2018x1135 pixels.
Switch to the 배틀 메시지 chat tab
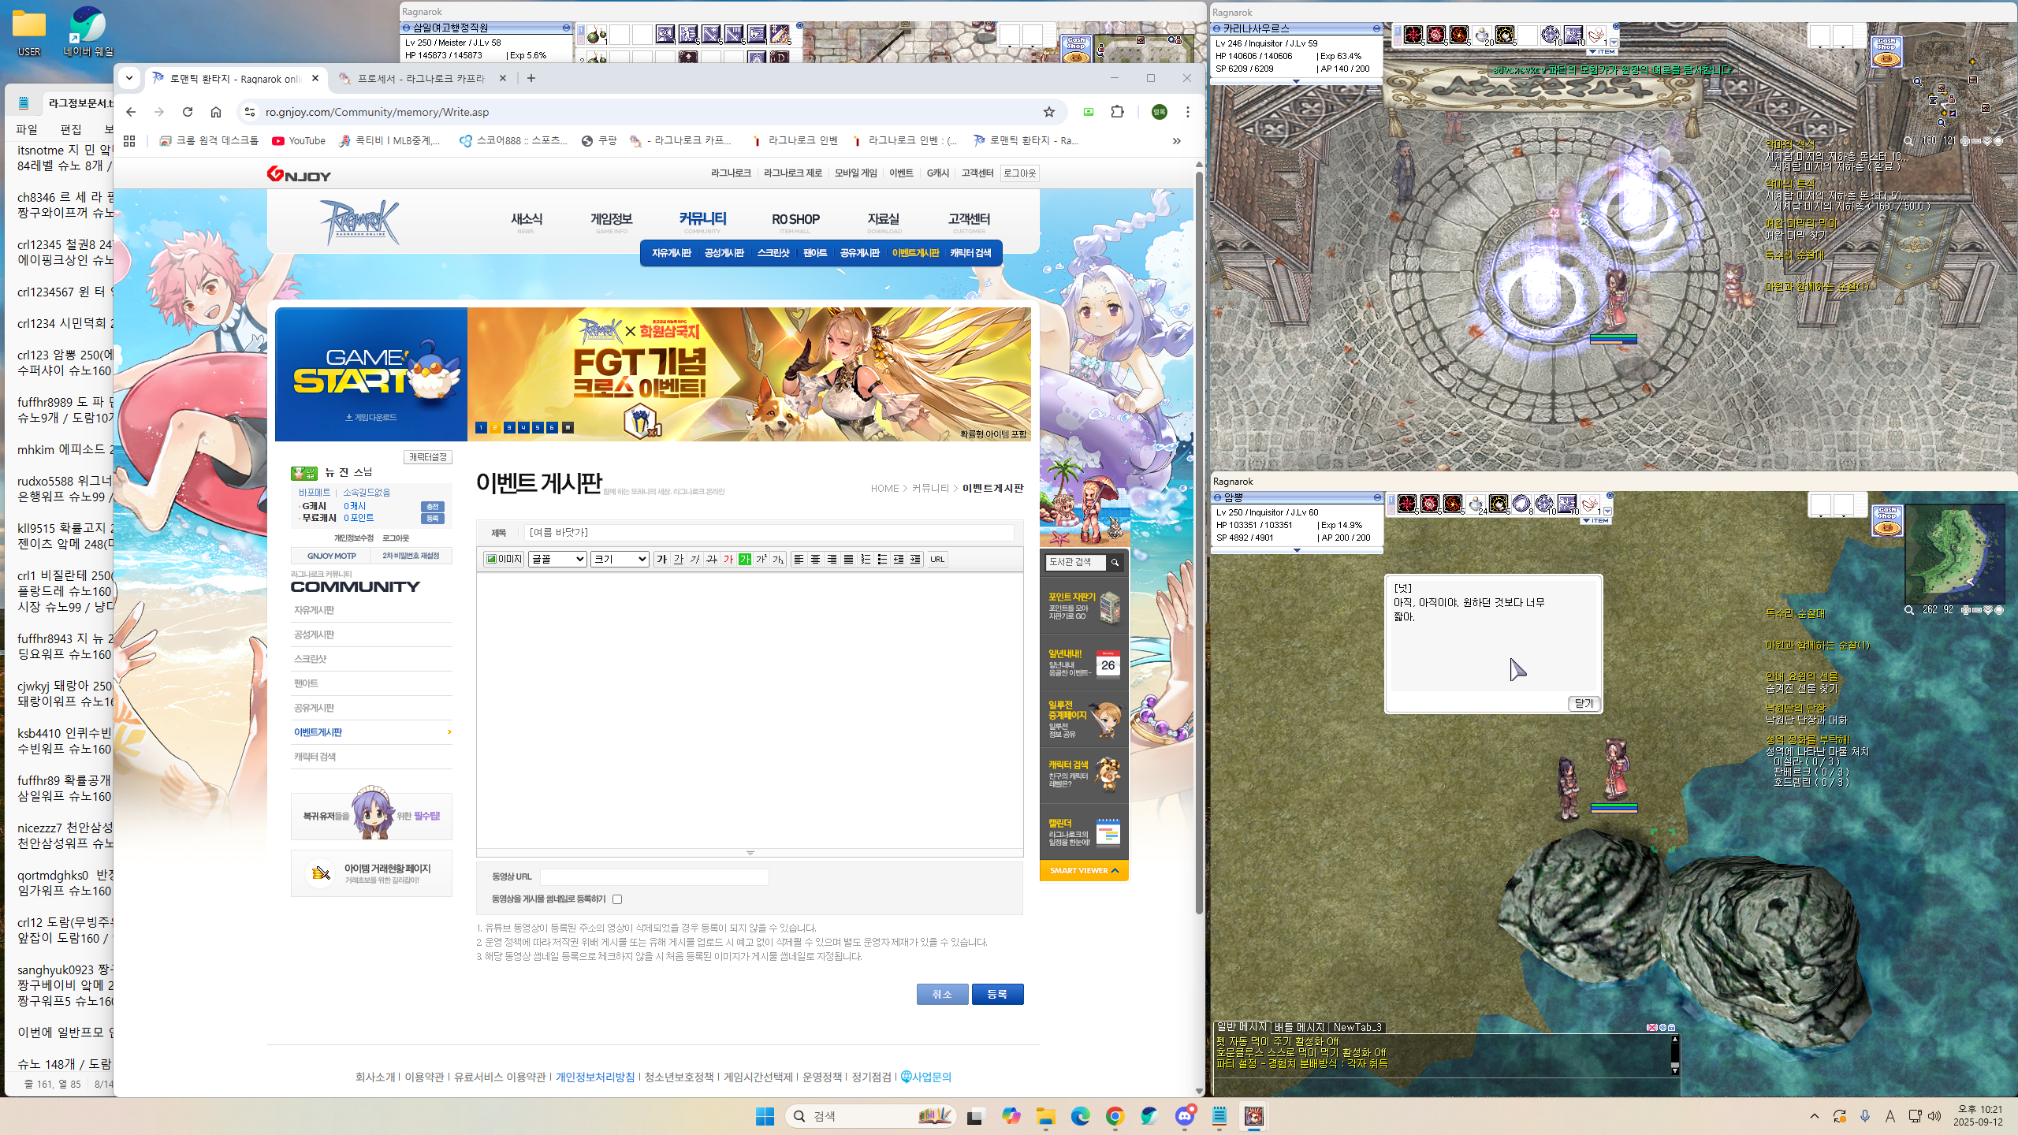[x=1299, y=1028]
